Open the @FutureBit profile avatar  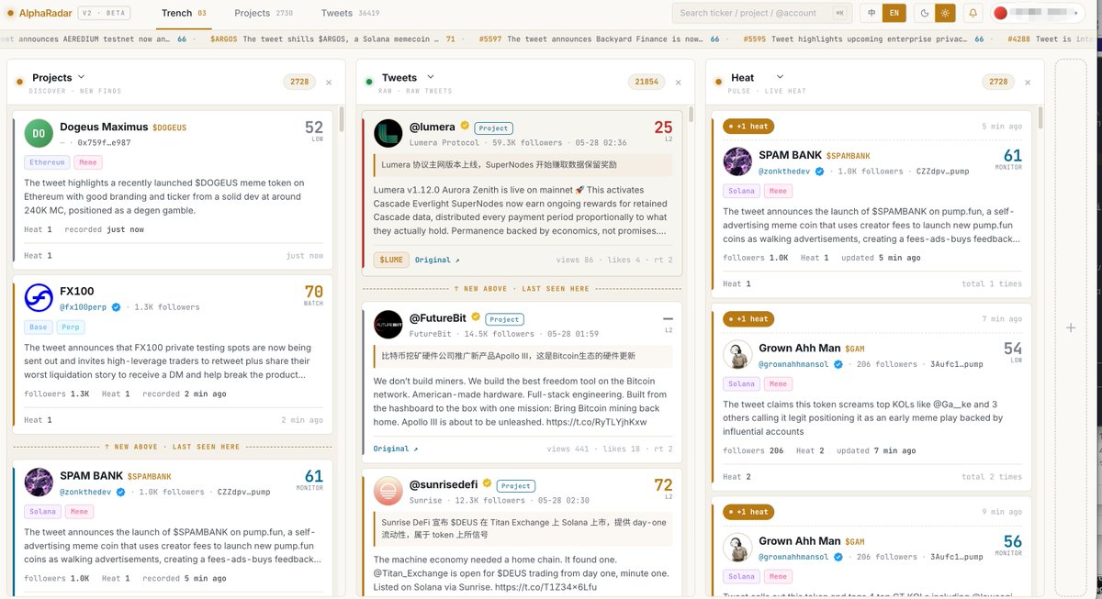[x=388, y=325]
